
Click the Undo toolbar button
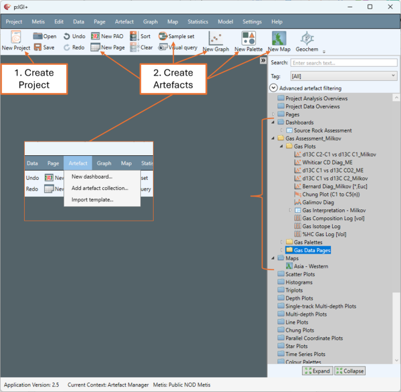[74, 36]
